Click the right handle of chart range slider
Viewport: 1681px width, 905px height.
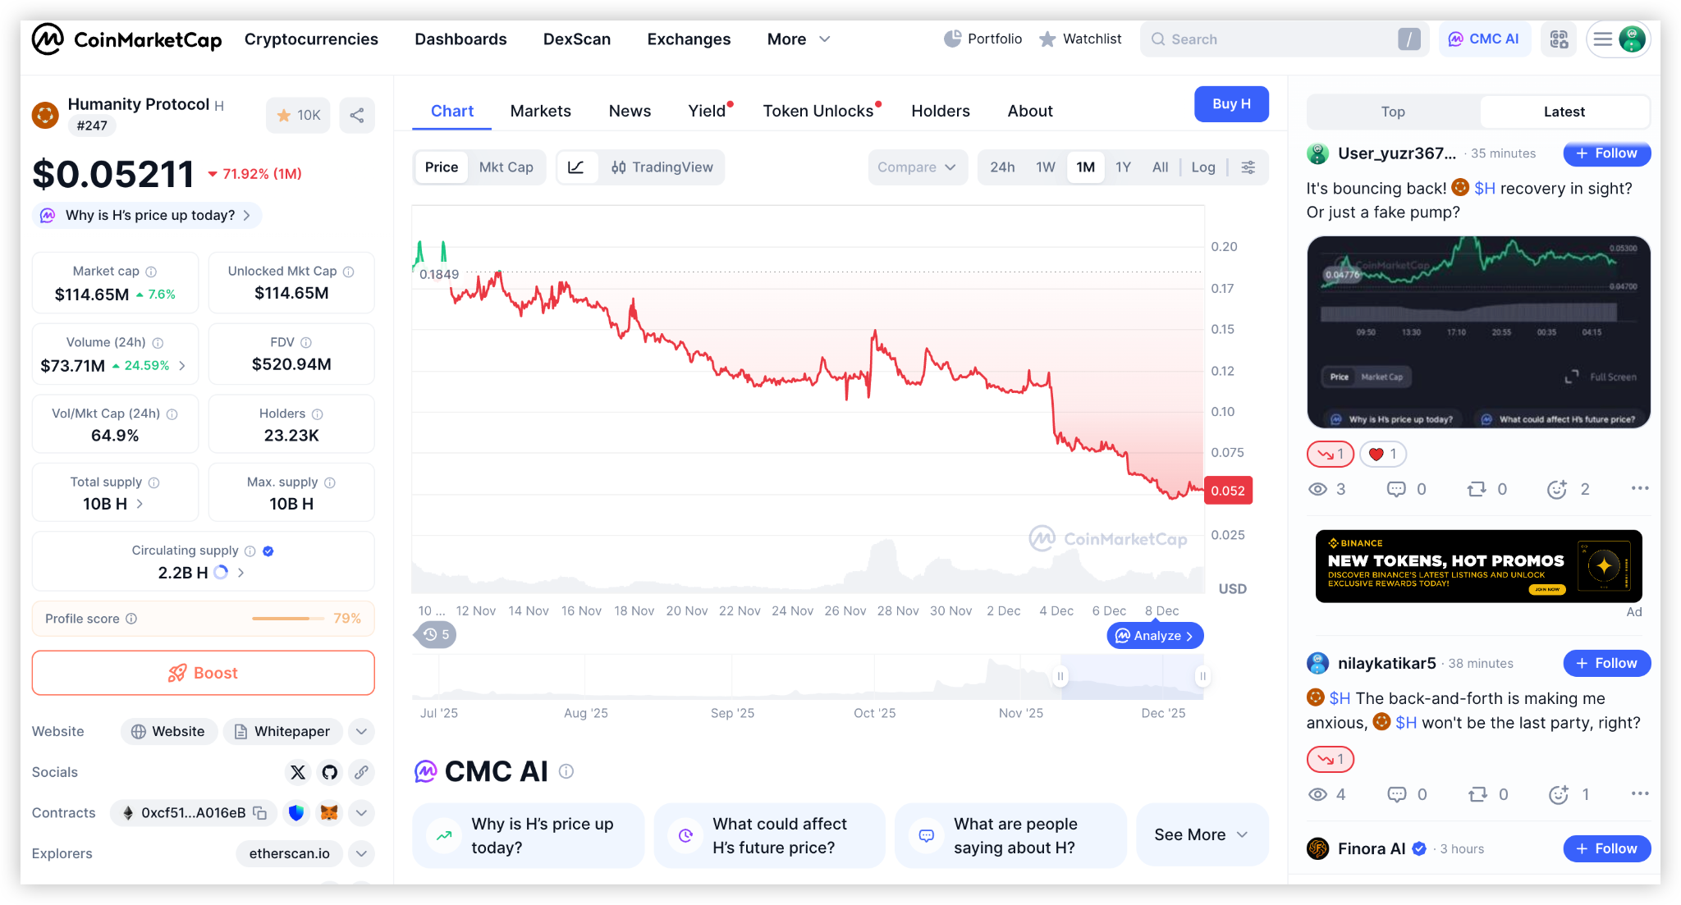pos(1202,677)
